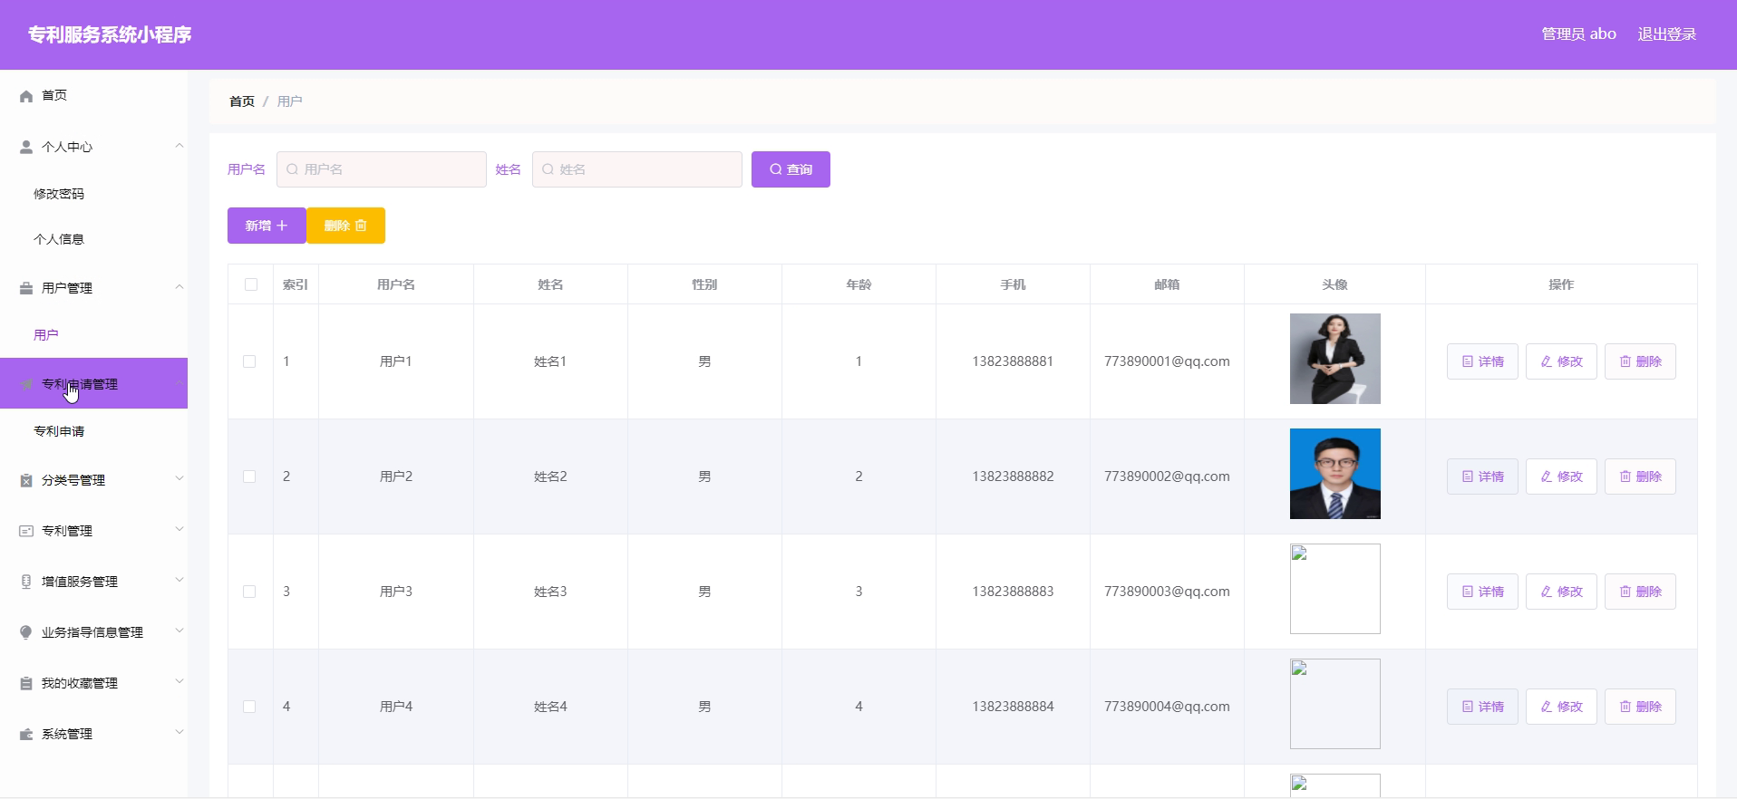Click the 修改 button for 用户4
The image size is (1737, 799).
tap(1561, 707)
